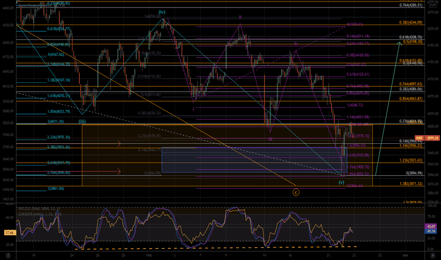Select the orange 0.5(4198.30) label
Viewport: 441px width, 260px height.
click(x=413, y=42)
